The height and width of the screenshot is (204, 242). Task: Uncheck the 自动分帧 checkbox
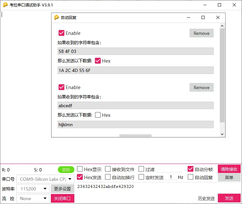(x=191, y=169)
